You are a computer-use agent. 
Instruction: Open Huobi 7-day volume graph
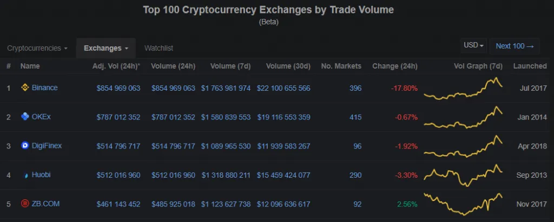[x=463, y=175]
